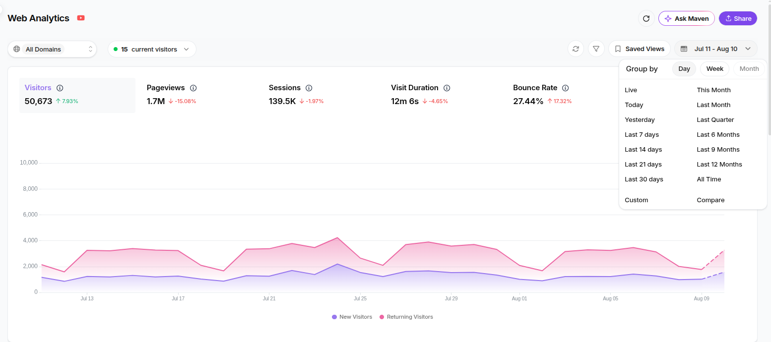Pick the Last 14 days option
This screenshot has height=342, width=771.
pyautogui.click(x=643, y=150)
